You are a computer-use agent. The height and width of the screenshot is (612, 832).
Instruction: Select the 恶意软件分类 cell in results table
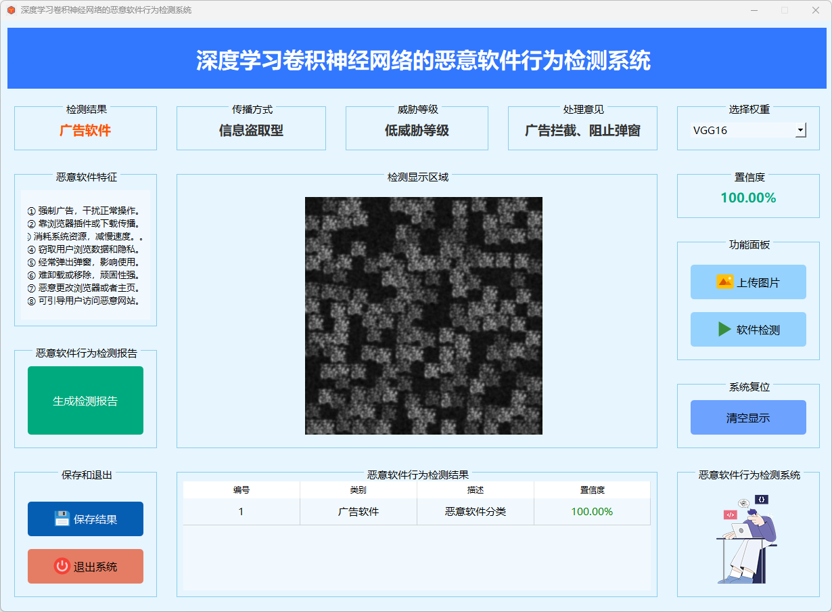pyautogui.click(x=476, y=512)
